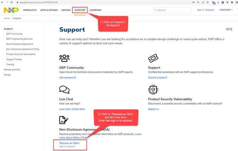Click the Live Chat heading
238x151 pixels.
(x=66, y=99)
